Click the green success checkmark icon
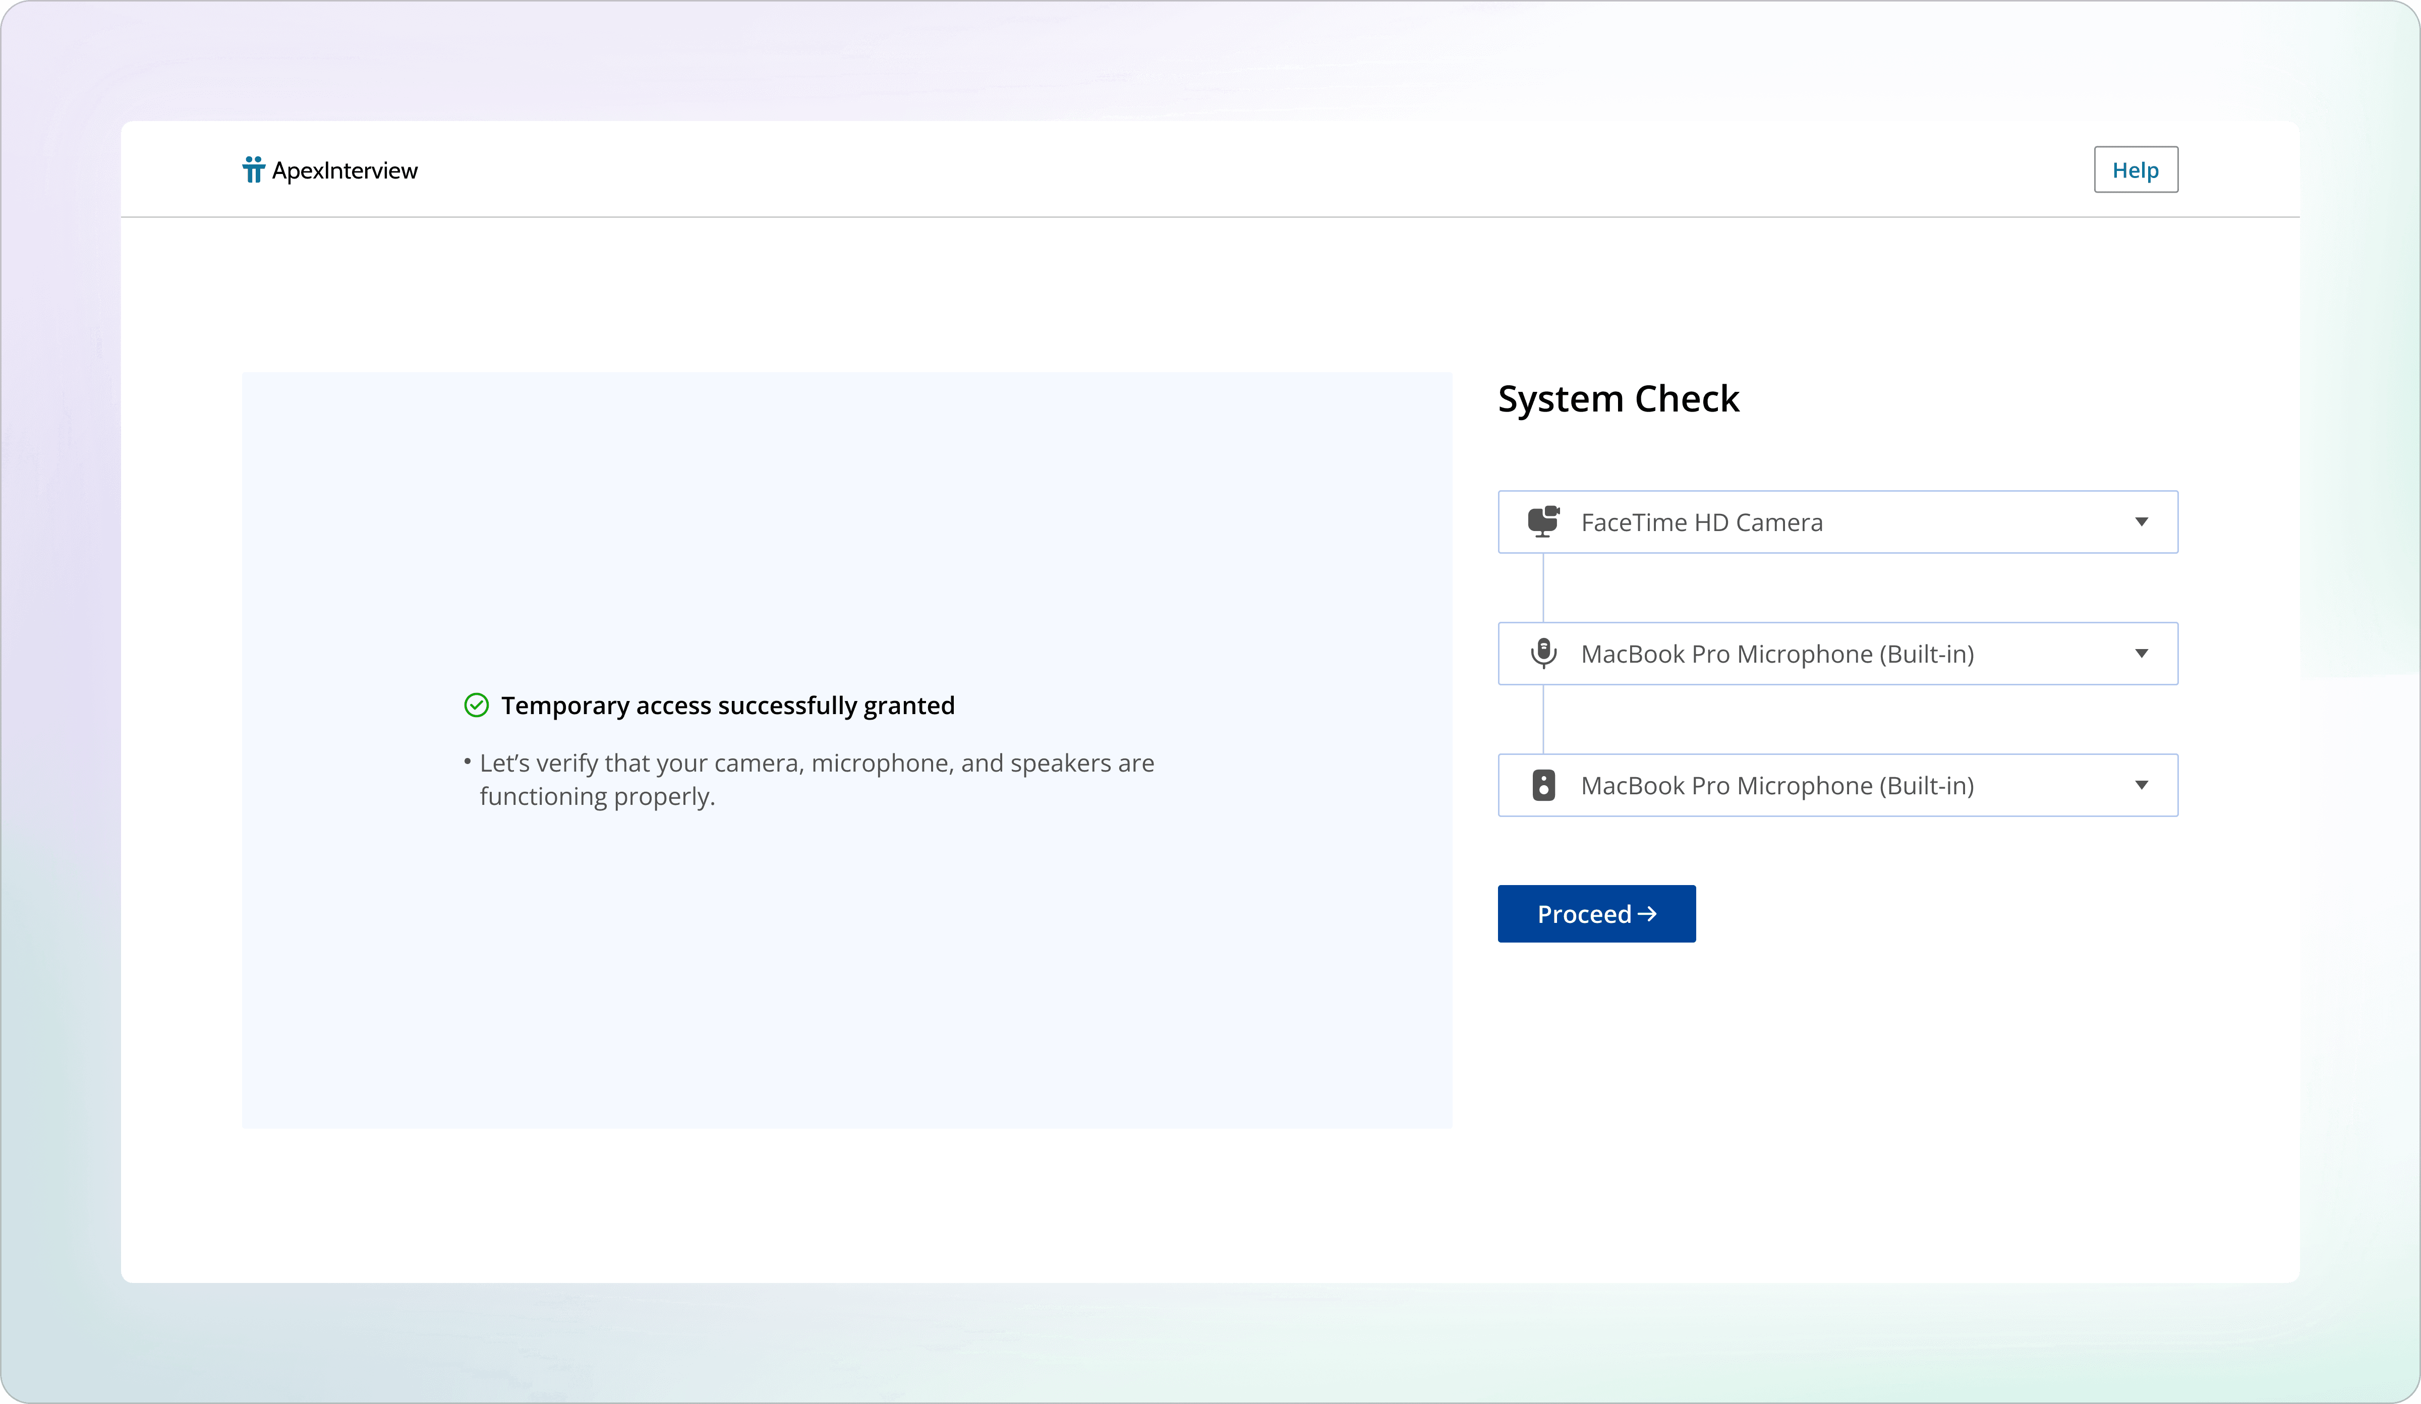This screenshot has height=1404, width=2421. [477, 705]
